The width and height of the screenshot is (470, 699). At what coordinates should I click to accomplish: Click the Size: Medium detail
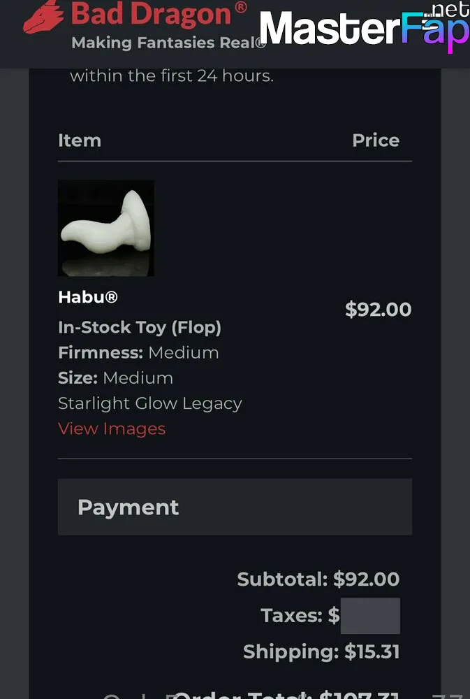[x=116, y=378]
